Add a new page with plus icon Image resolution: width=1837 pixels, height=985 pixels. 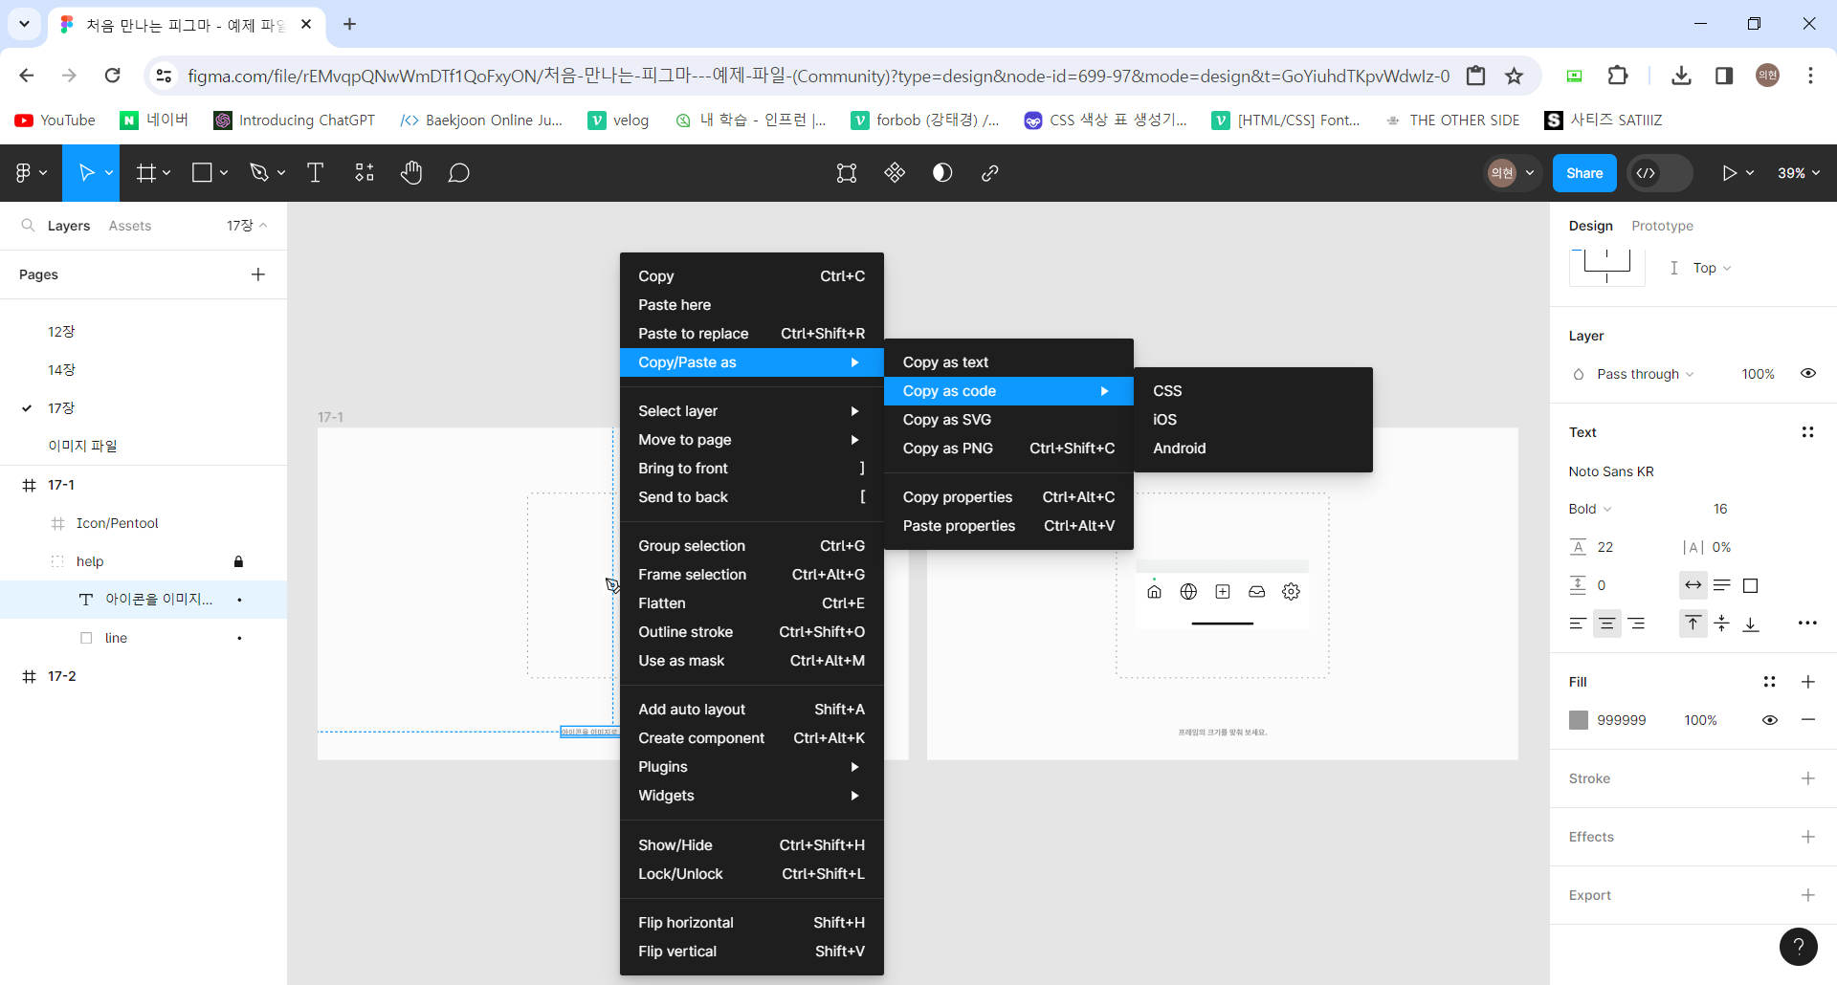[x=258, y=274]
